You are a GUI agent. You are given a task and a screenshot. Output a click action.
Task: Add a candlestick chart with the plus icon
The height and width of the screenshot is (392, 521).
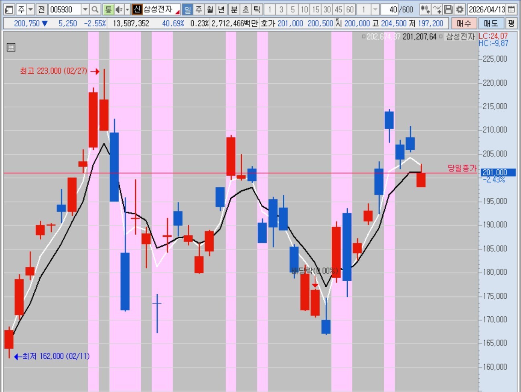pos(425,9)
